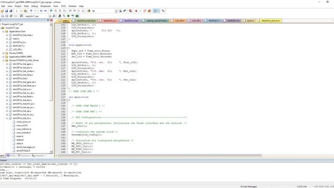Expand MCP23S17.c node in project tree
This screenshot has width=334, height=188.
[7, 46]
